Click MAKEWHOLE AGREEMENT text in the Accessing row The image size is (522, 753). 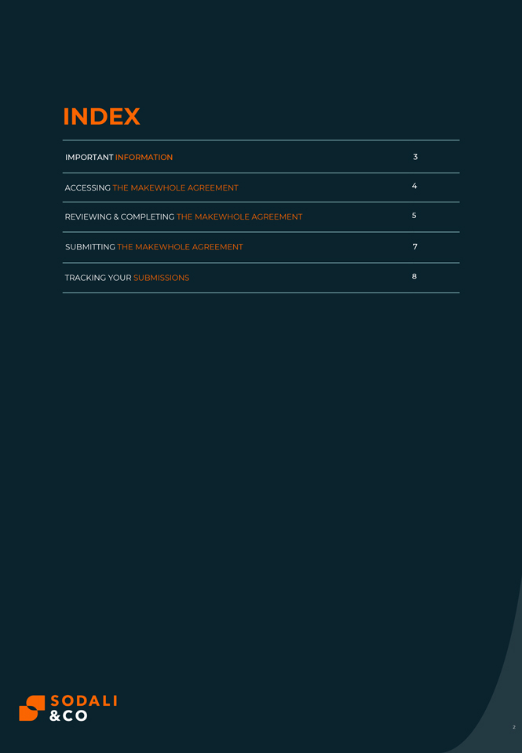(184, 187)
